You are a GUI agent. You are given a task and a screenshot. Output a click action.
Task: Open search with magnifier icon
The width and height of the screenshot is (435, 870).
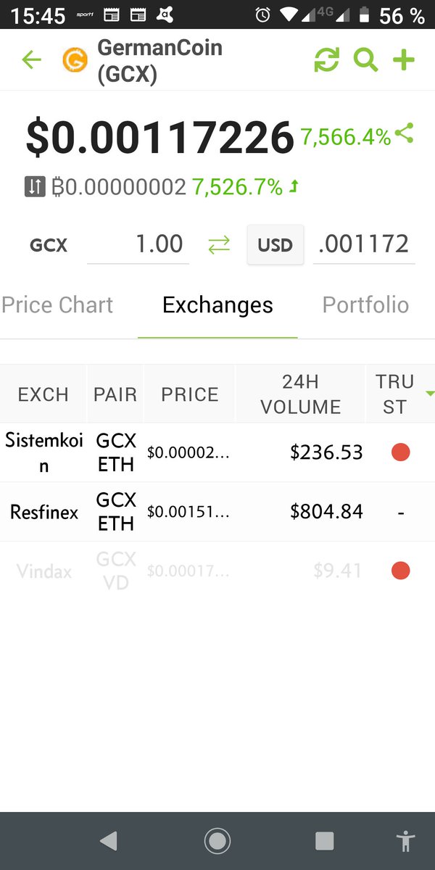click(x=366, y=60)
